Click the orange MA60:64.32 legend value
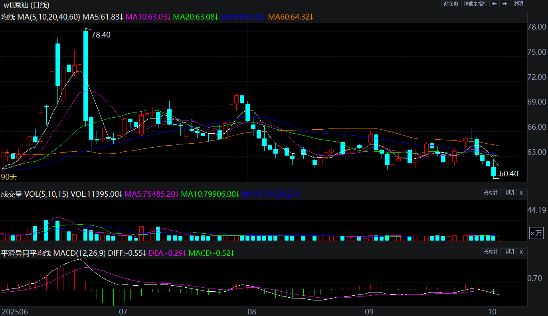 291,17
